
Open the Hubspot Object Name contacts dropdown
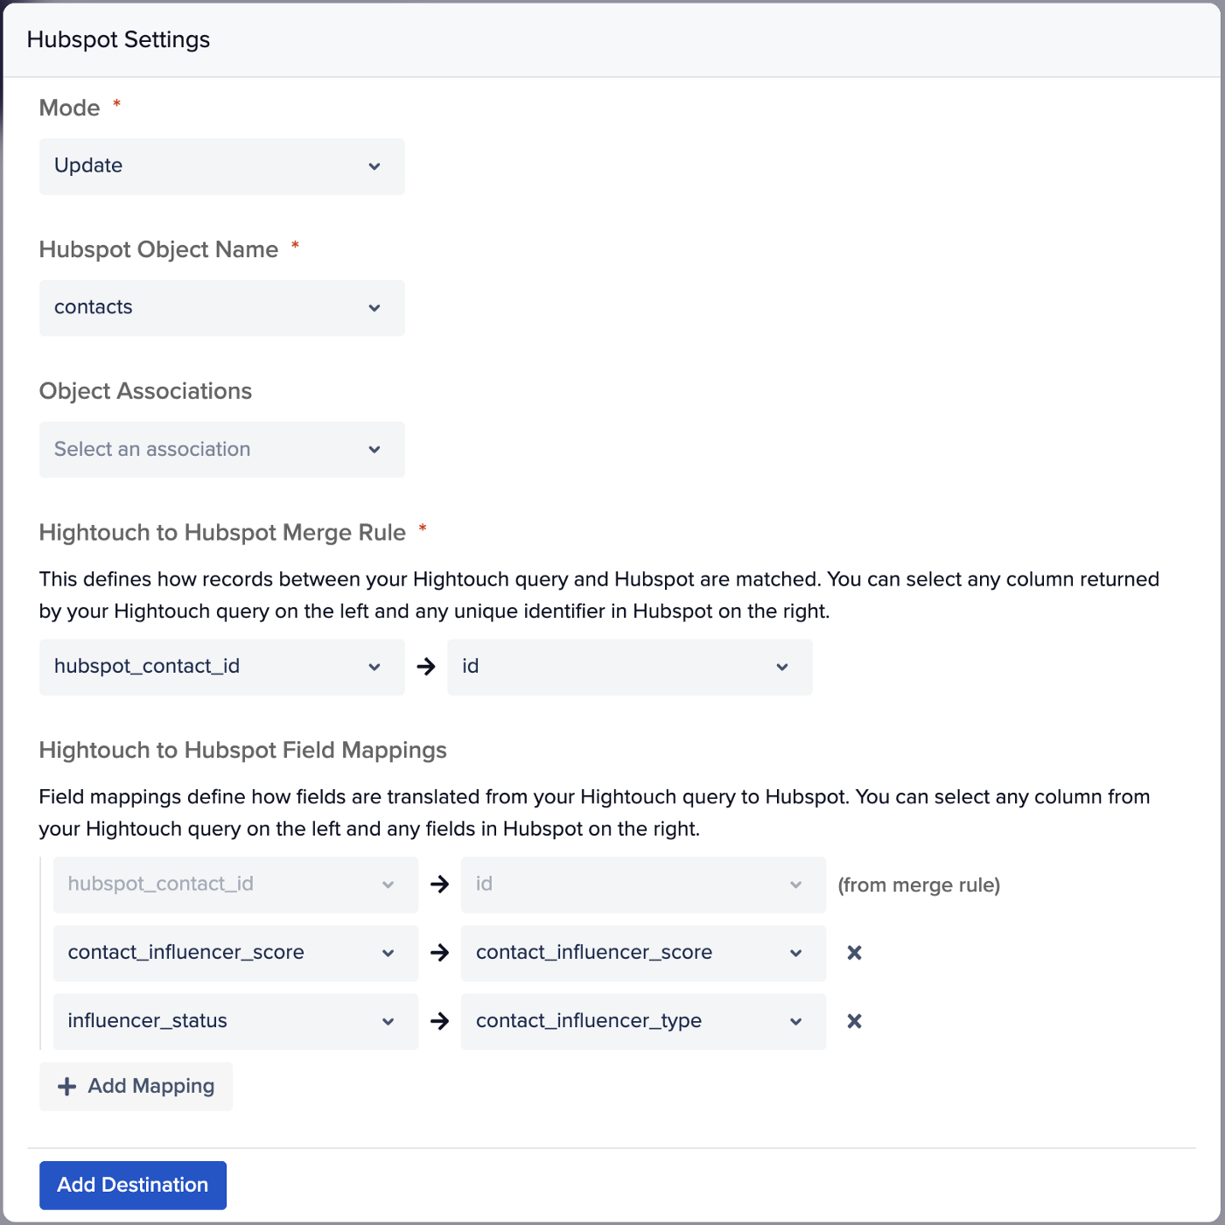tap(221, 308)
